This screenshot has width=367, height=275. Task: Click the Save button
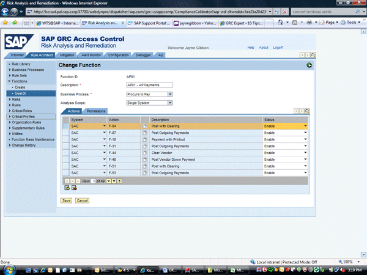tap(65, 200)
